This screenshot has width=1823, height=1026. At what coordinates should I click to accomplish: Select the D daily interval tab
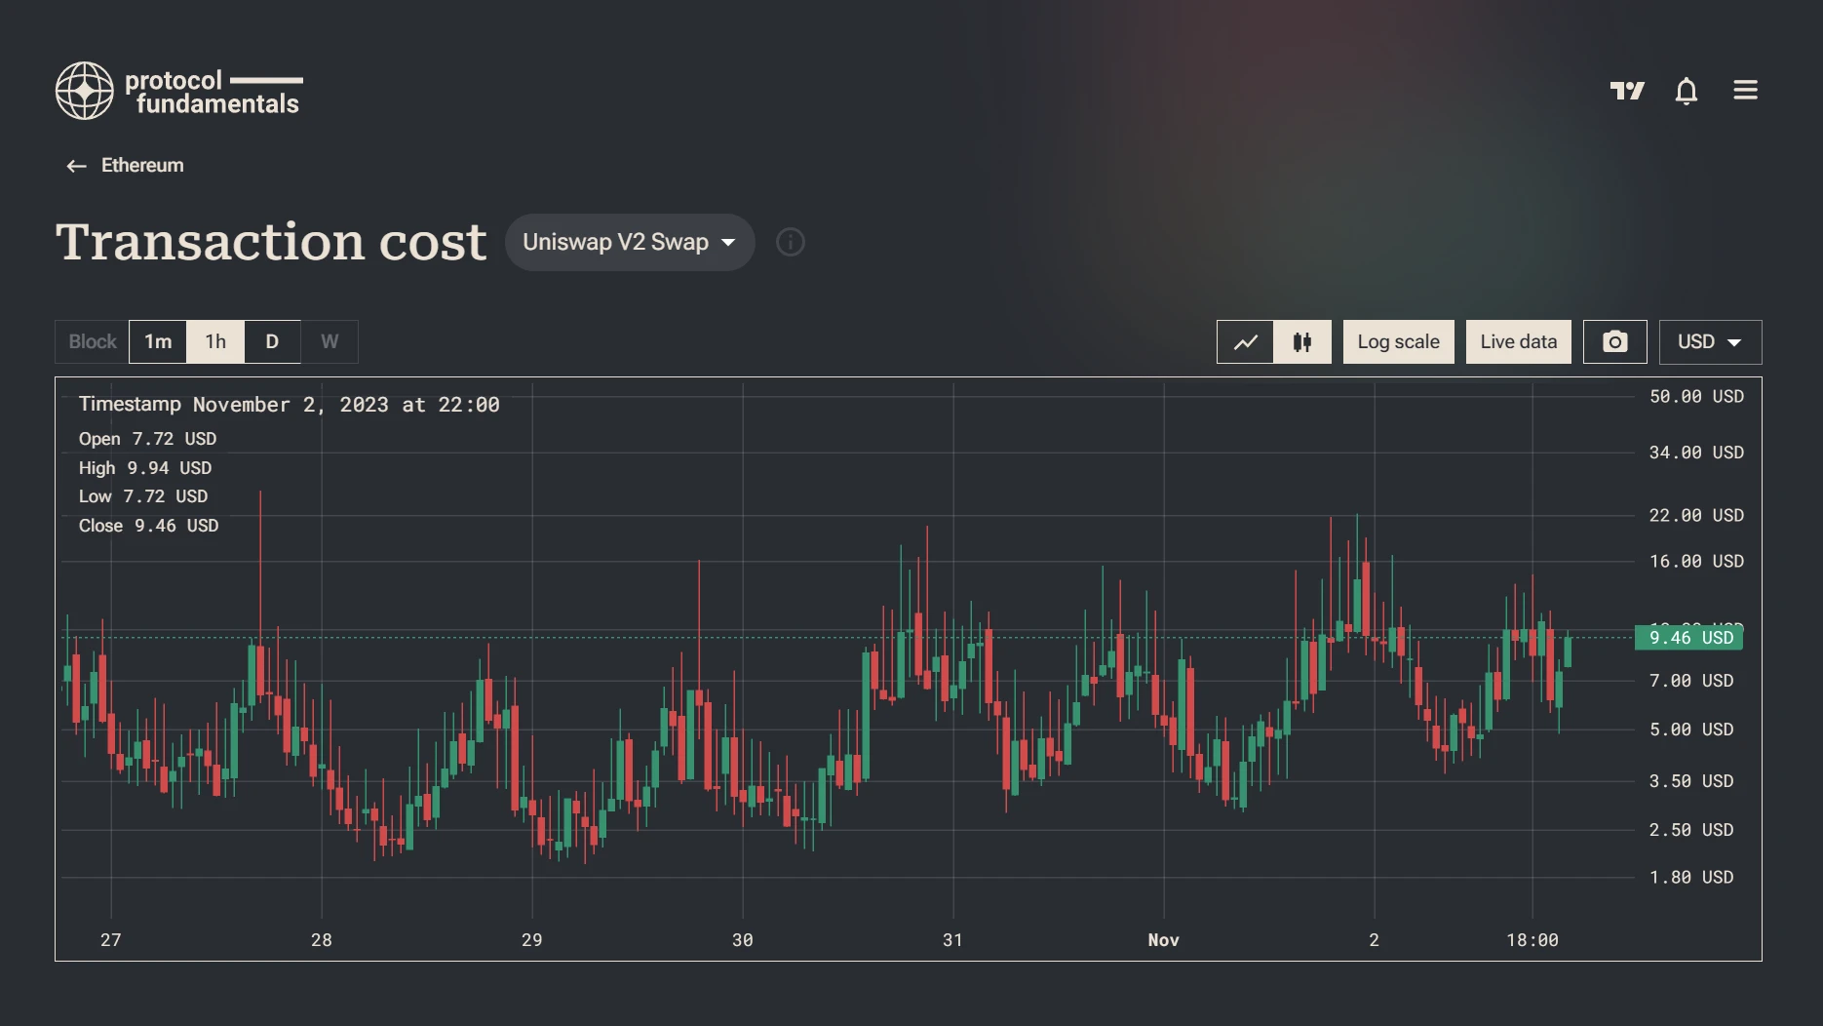272,342
